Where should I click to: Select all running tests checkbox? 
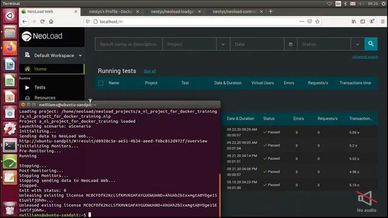point(101,83)
